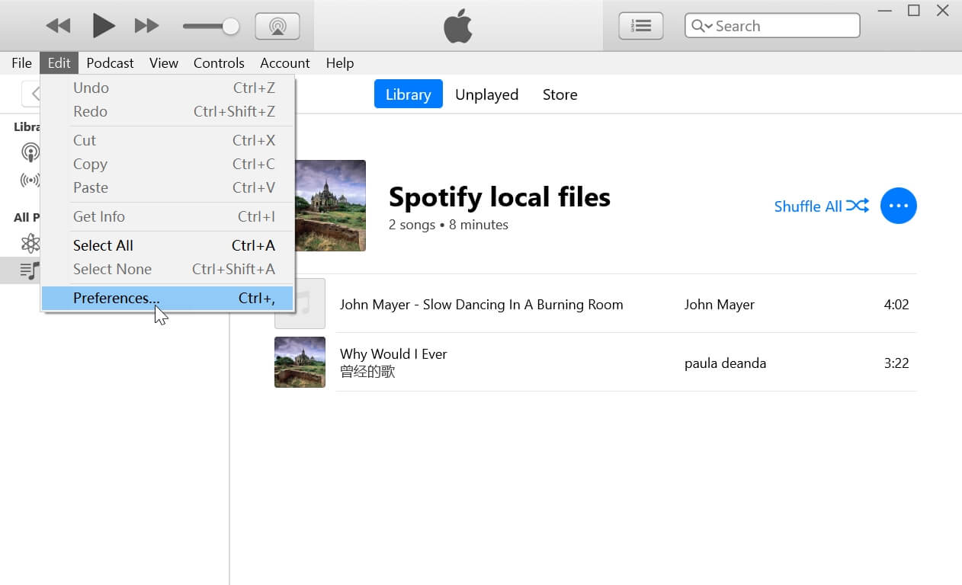Click the Fast Forward control
This screenshot has width=962, height=585.
tap(146, 24)
